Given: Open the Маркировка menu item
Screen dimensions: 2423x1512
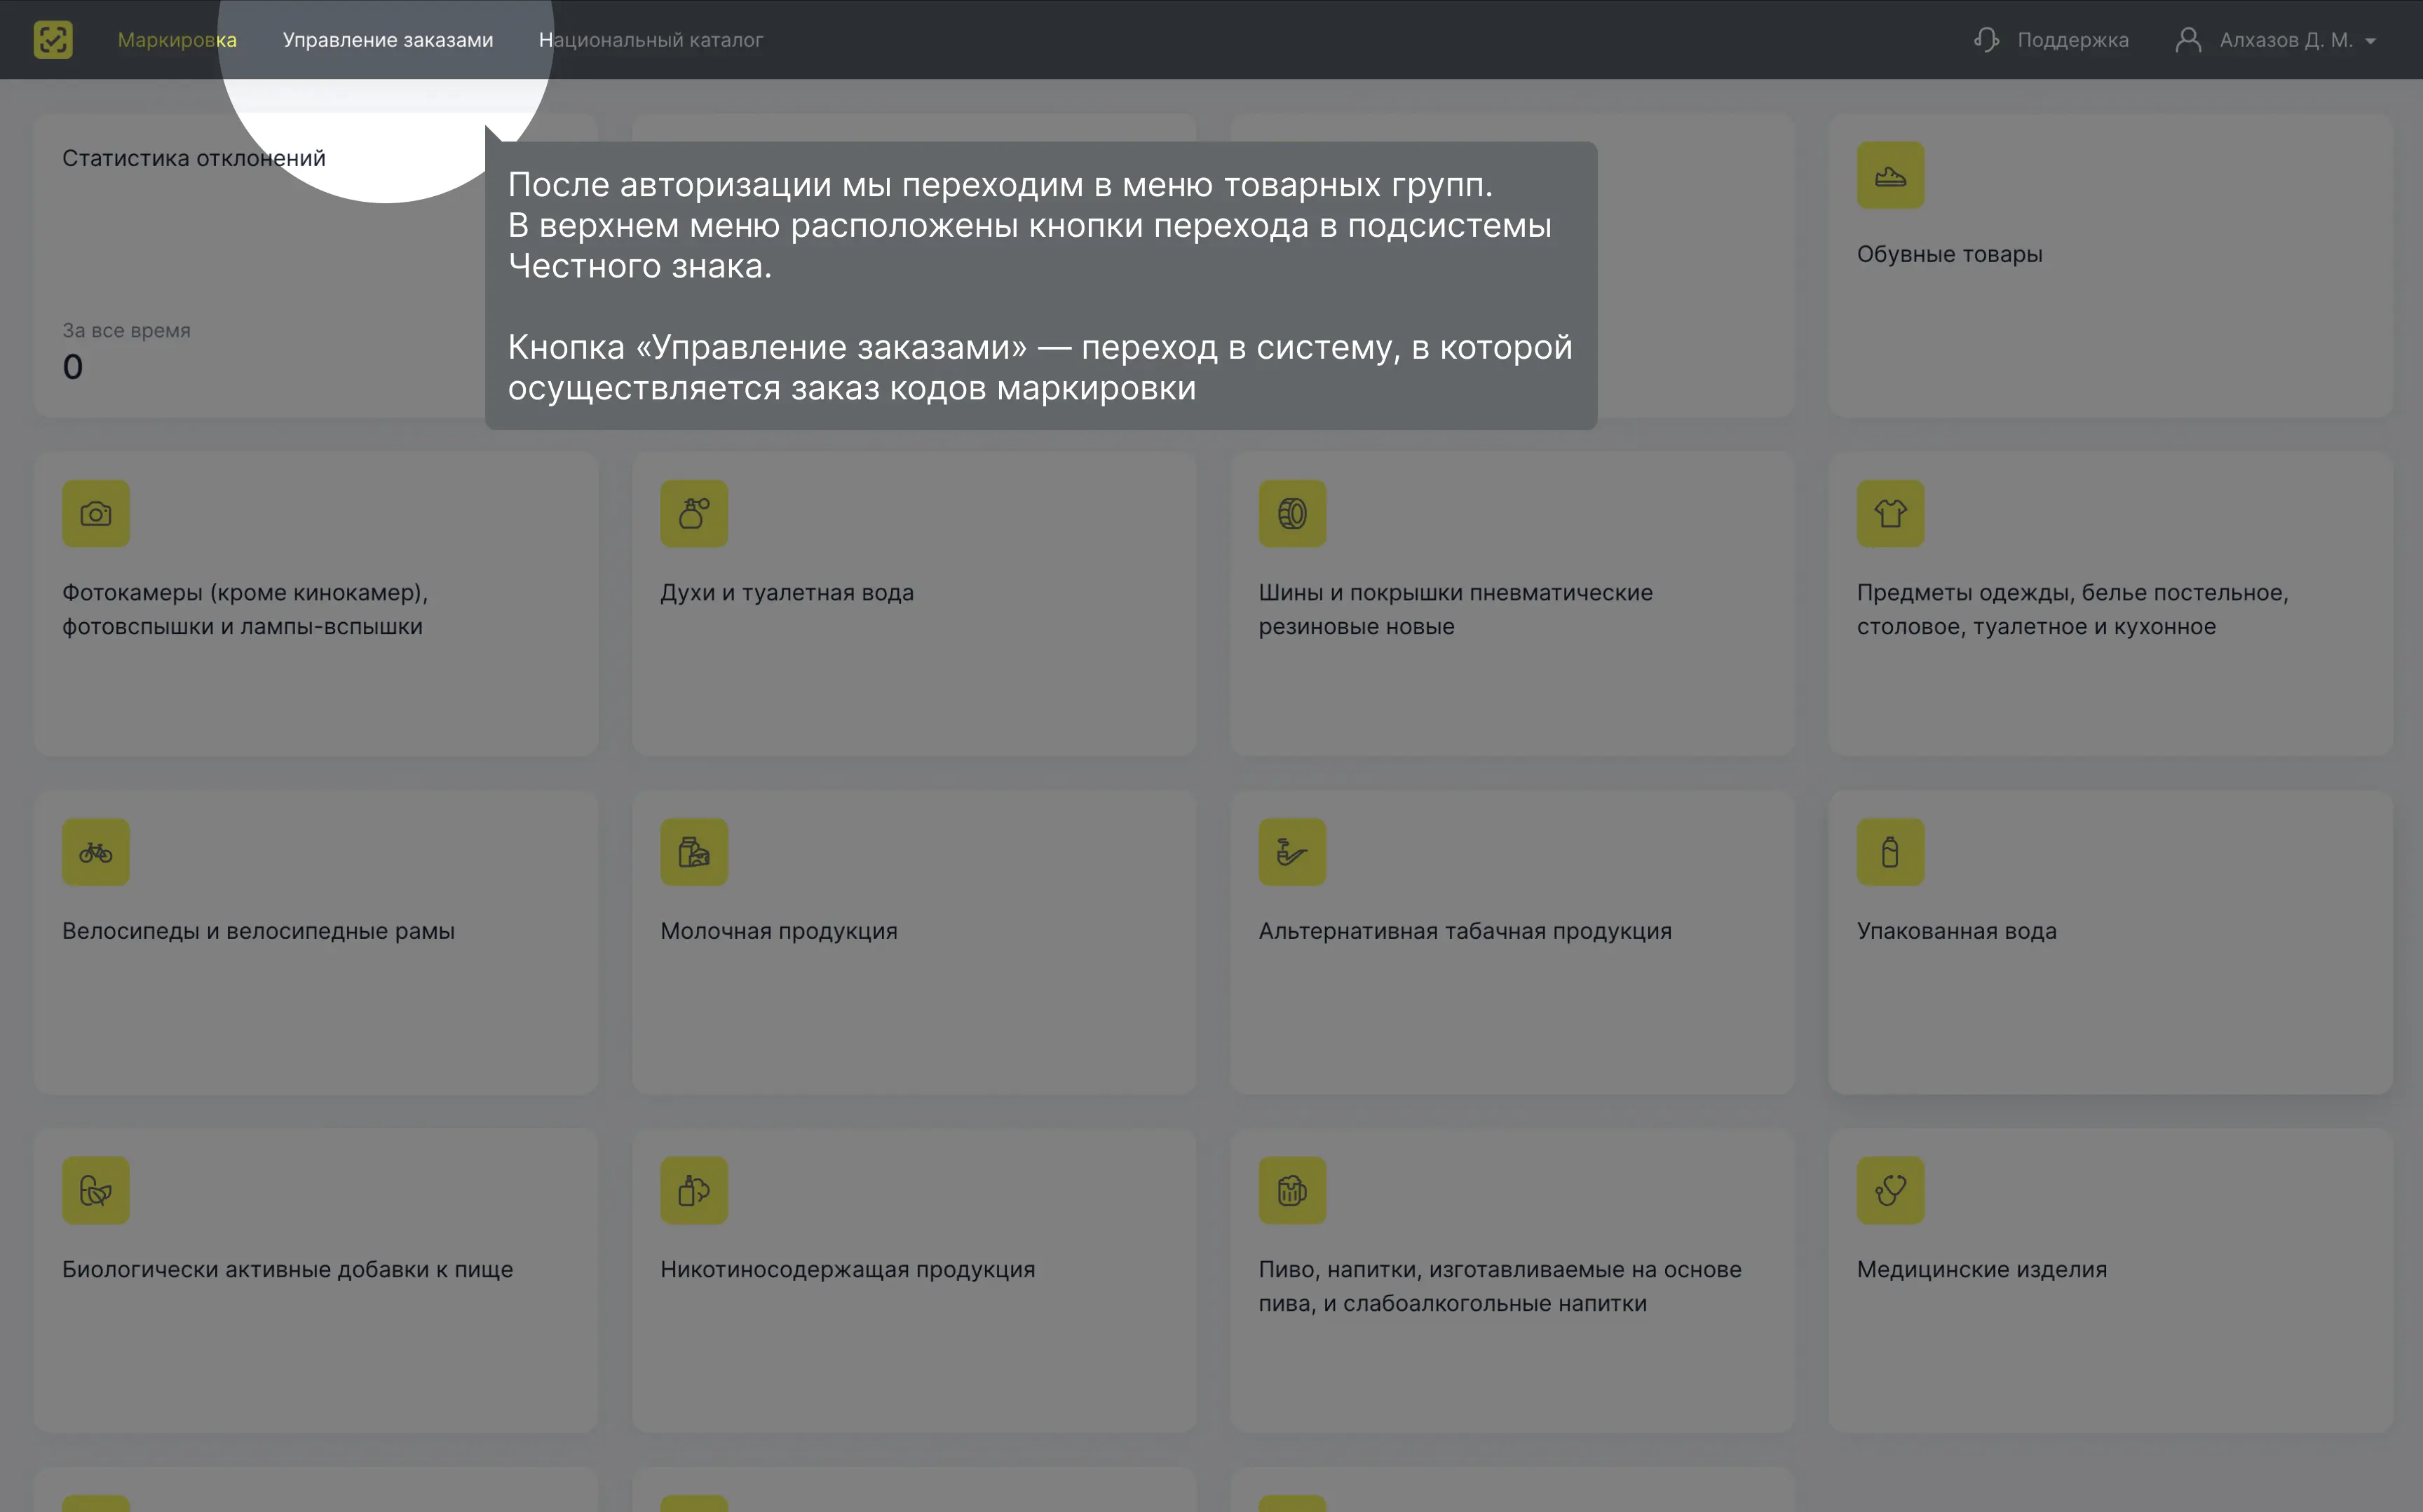Looking at the screenshot, I should (177, 40).
